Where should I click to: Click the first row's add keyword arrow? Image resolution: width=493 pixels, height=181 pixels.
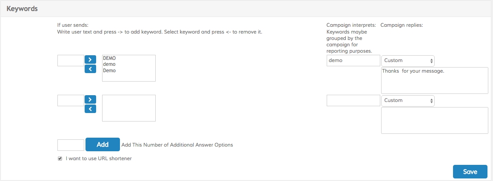pos(90,59)
